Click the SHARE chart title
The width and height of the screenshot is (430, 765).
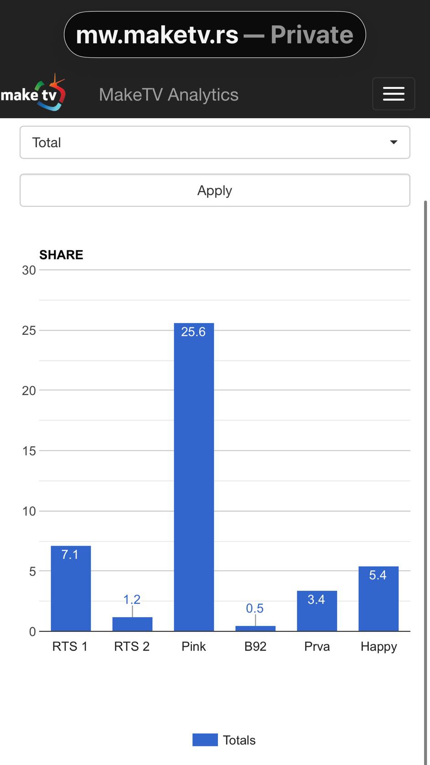61,255
